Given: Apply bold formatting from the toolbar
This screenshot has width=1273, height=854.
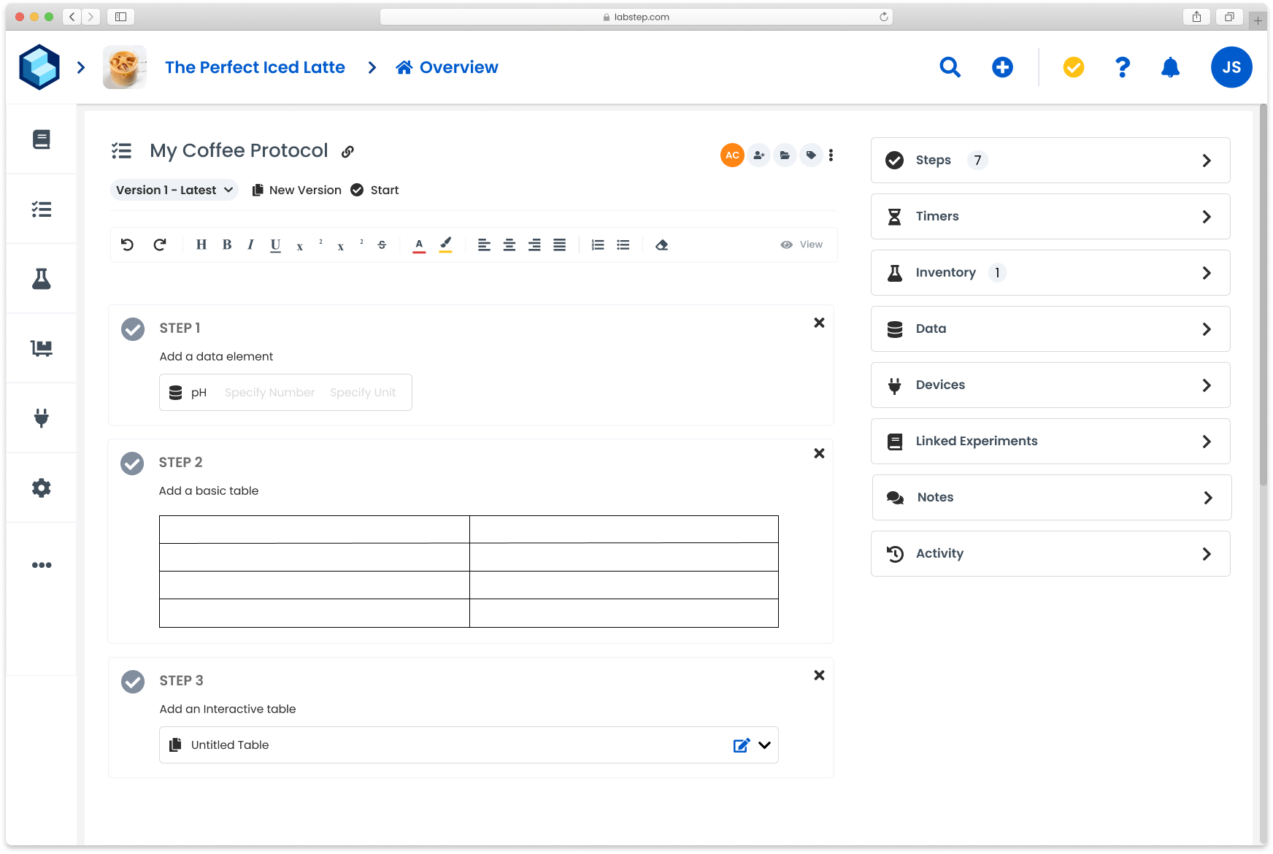Looking at the screenshot, I should [x=226, y=245].
